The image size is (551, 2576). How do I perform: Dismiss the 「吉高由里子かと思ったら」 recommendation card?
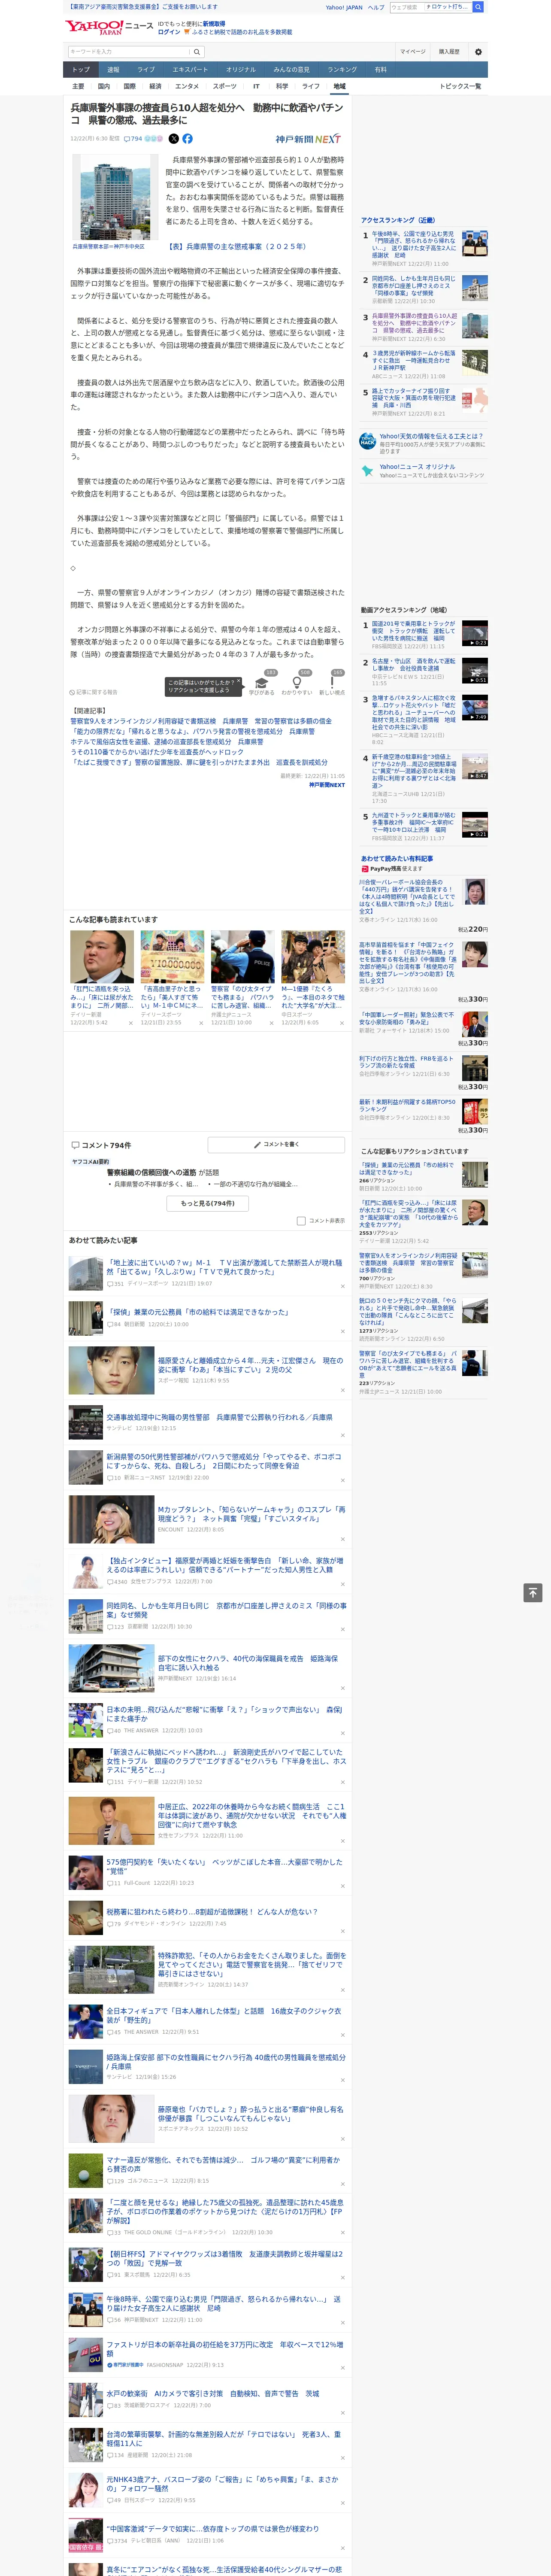click(x=201, y=1023)
